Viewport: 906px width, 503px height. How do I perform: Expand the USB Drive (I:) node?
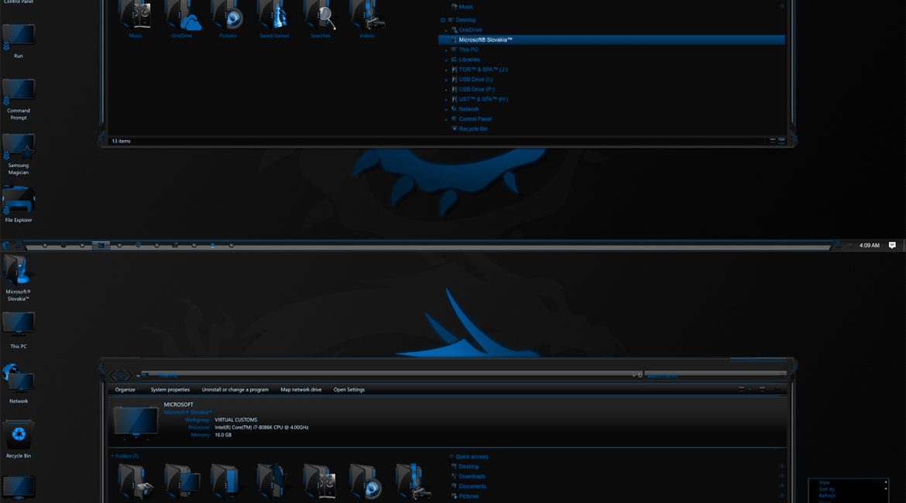coord(446,80)
